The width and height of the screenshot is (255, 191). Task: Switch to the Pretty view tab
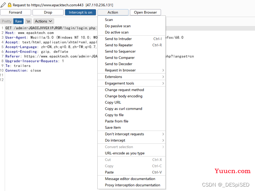(x=7, y=21)
